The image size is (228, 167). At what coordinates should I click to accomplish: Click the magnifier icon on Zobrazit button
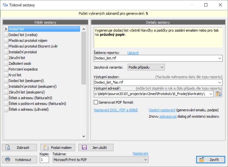pyautogui.click(x=8, y=147)
